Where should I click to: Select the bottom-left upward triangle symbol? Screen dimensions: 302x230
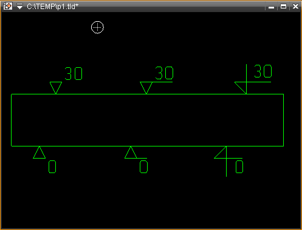[39, 153]
